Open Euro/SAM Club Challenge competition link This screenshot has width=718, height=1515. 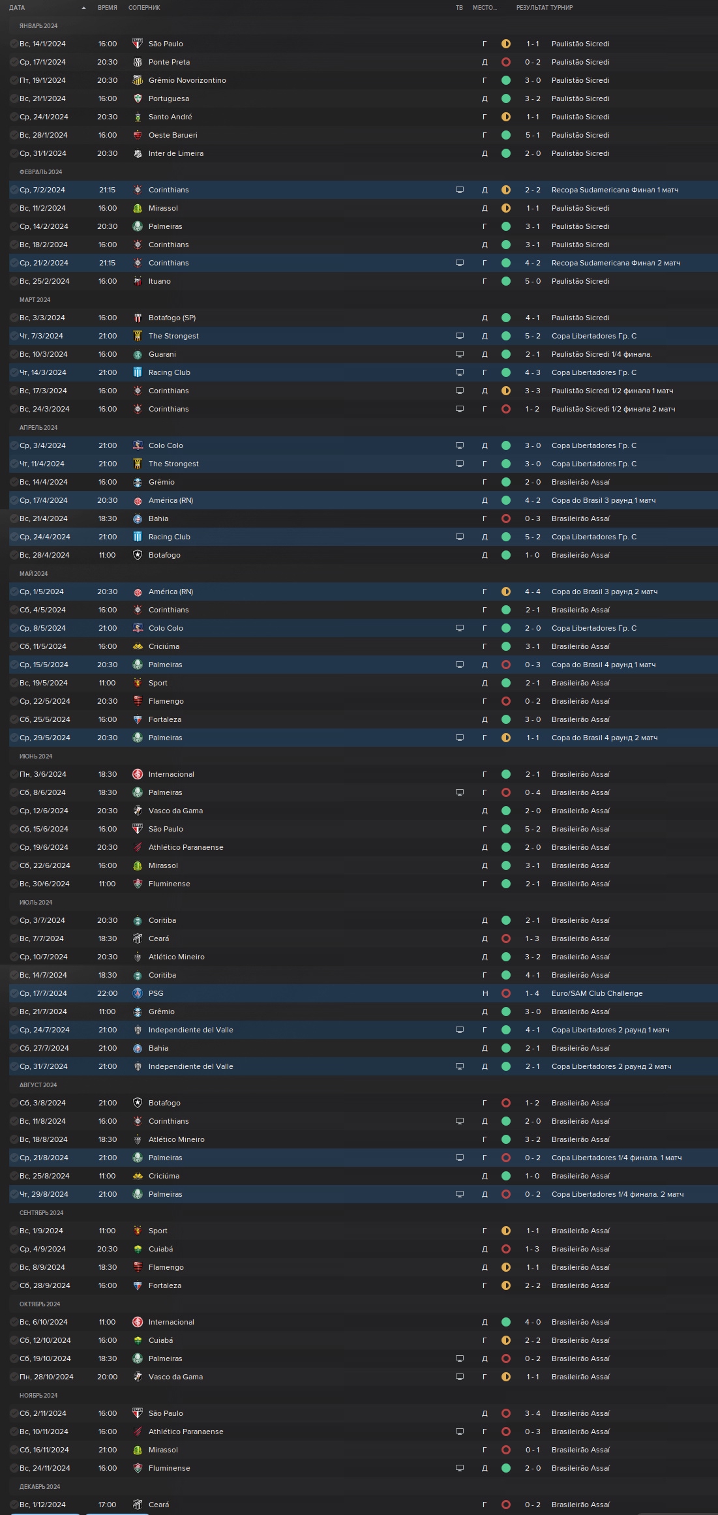click(597, 993)
